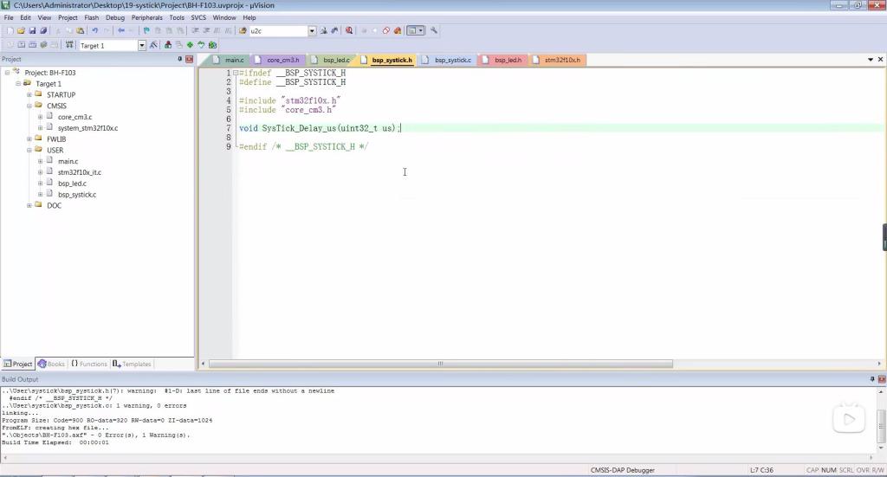Click the Save file toolbar icon
This screenshot has height=477, width=887.
pos(32,31)
